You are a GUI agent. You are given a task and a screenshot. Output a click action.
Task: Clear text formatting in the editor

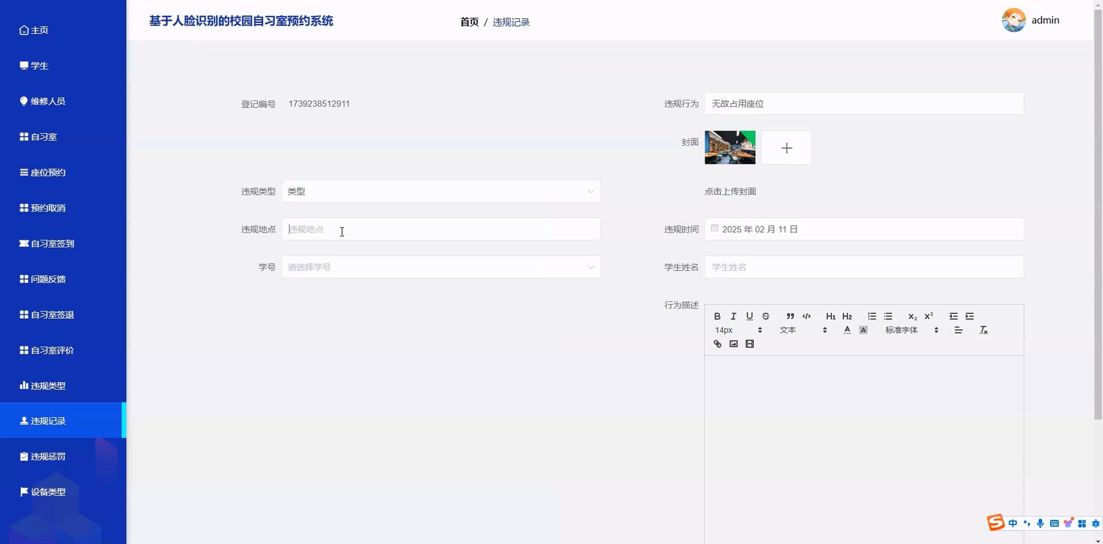click(x=983, y=330)
